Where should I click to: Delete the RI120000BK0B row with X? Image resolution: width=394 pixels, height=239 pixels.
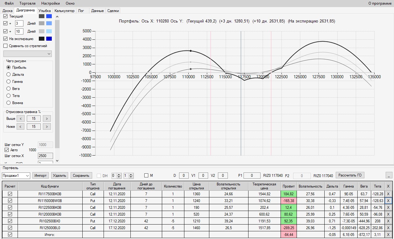pyautogui.click(x=388, y=214)
